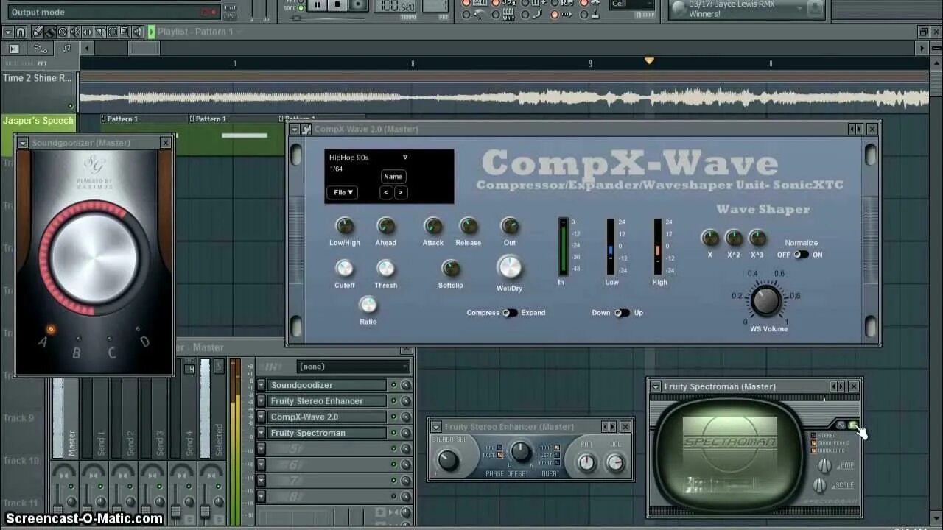The image size is (943, 530).
Task: Toggle the Soundgoodizer slot enable LED in mixer
Action: (393, 385)
